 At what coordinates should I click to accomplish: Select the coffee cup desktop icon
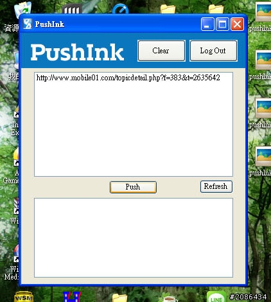click(x=169, y=298)
